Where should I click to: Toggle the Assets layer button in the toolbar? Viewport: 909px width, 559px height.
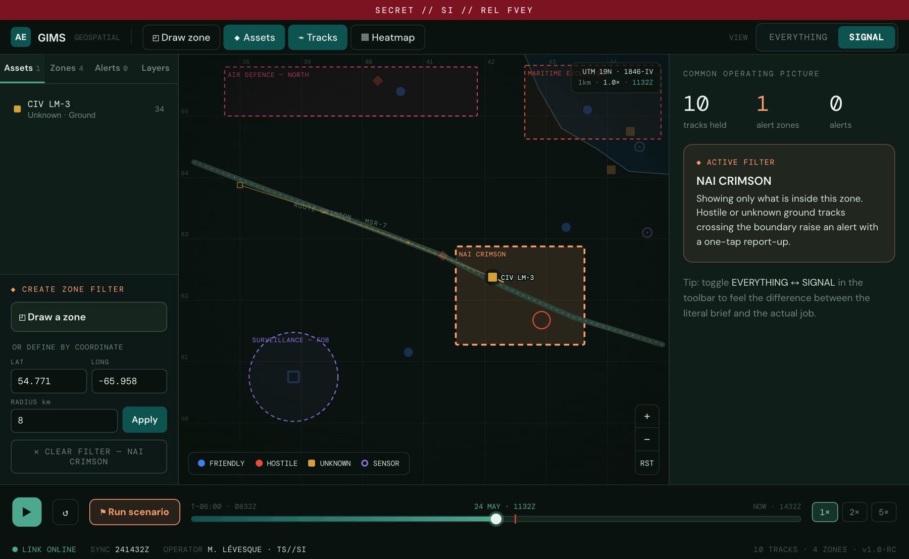point(254,37)
